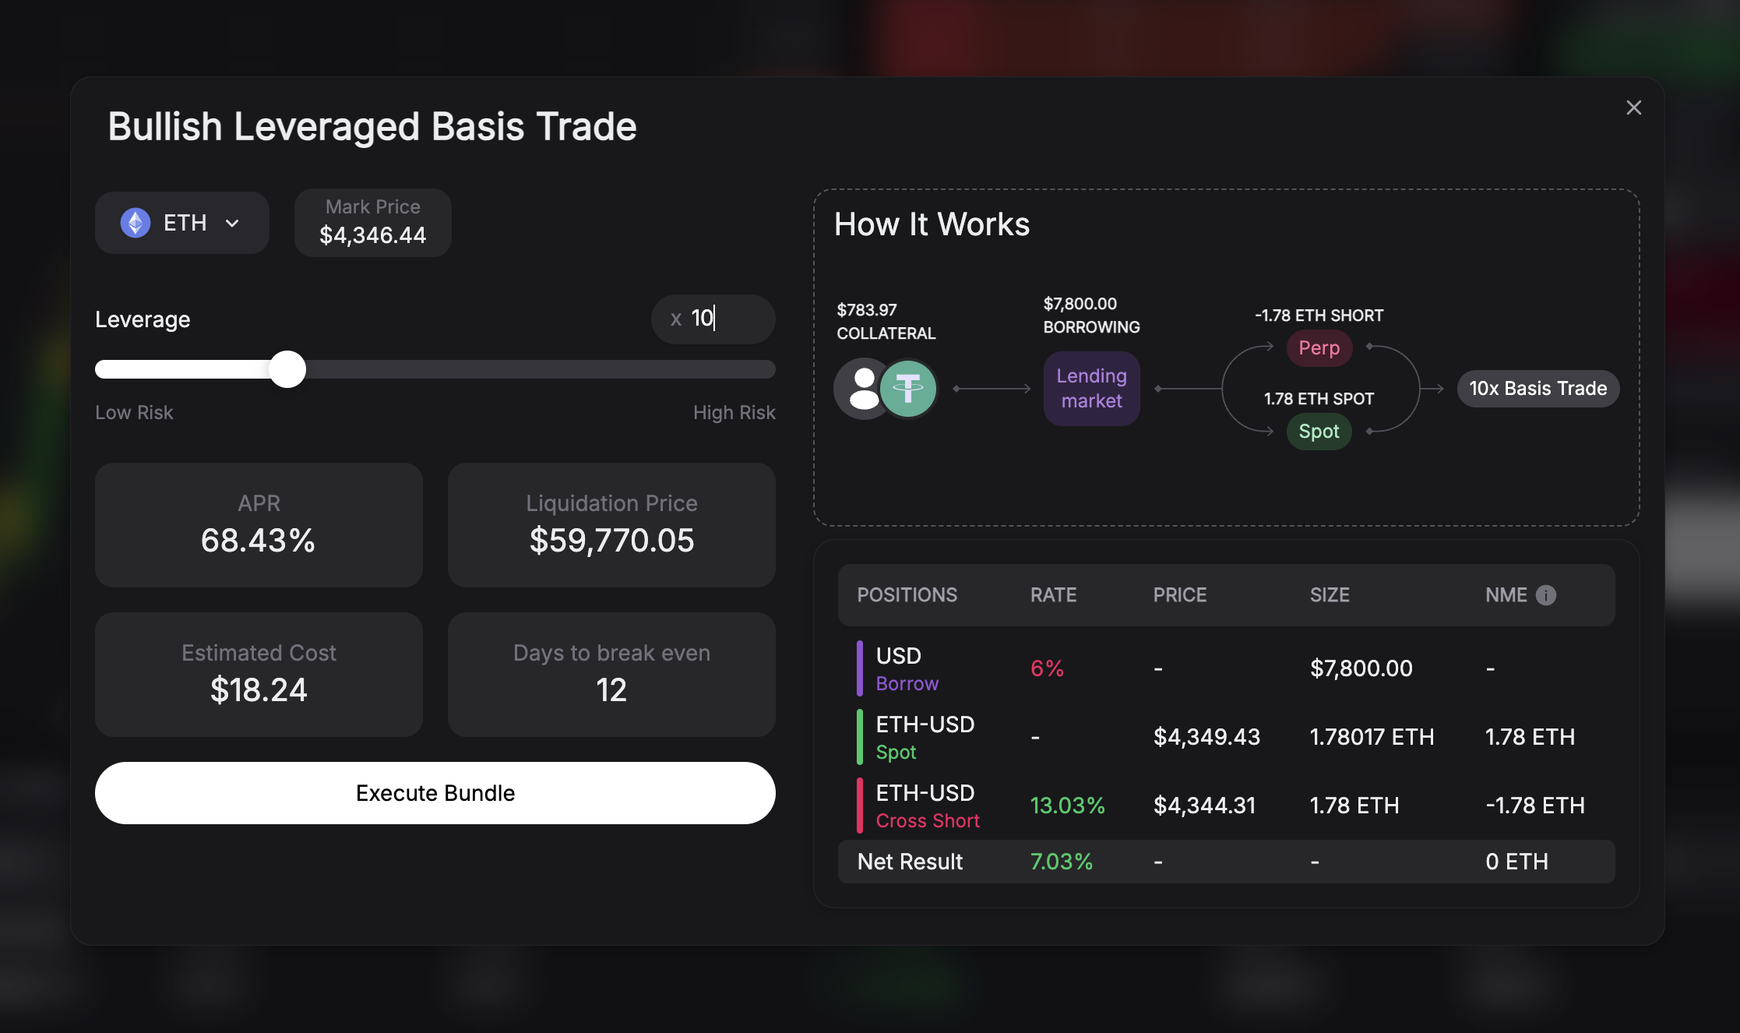The width and height of the screenshot is (1740, 1033).
Task: Click the Lending market box
Action: tap(1091, 389)
